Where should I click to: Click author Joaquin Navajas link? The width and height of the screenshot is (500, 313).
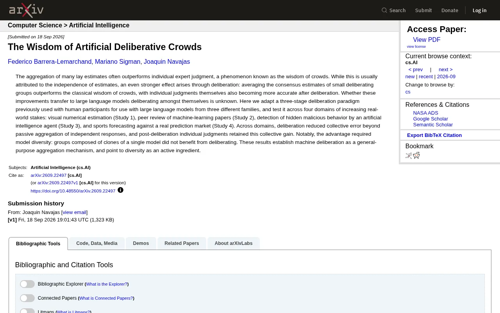click(x=167, y=62)
